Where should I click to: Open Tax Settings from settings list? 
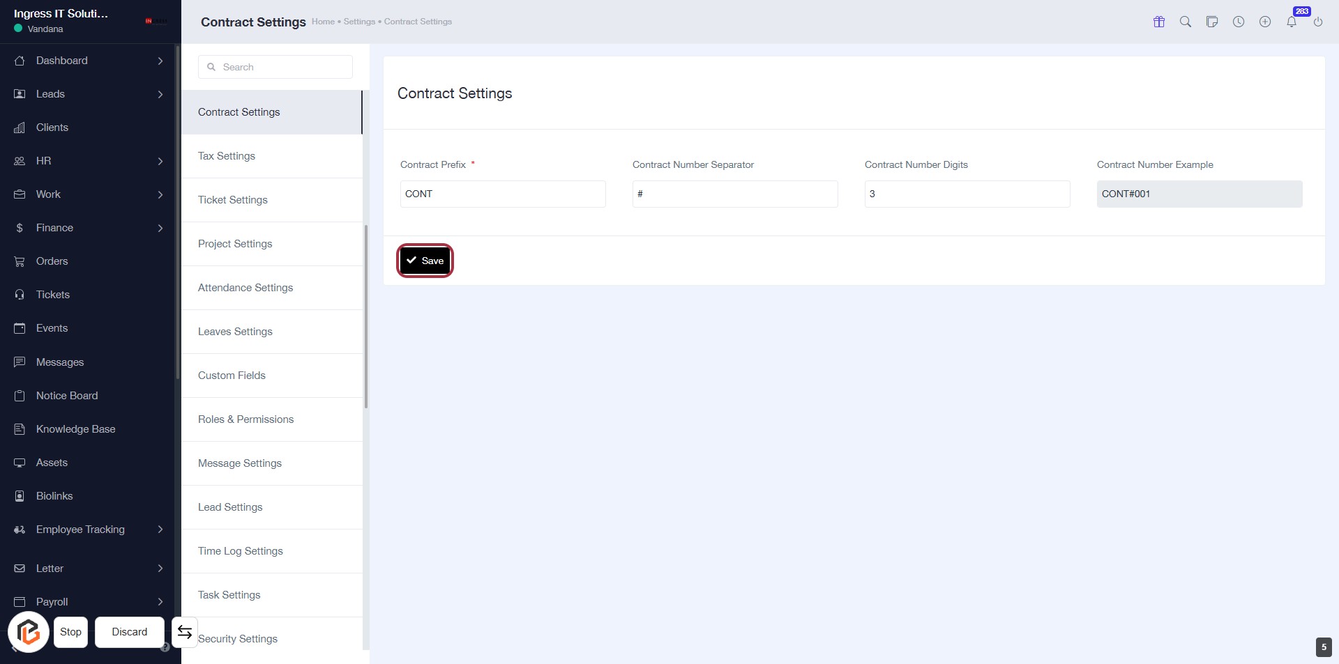227,156
